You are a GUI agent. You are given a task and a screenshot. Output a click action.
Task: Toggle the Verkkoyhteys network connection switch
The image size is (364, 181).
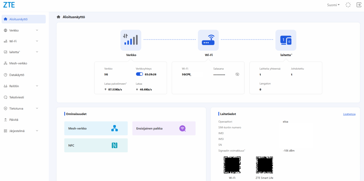tap(139, 74)
